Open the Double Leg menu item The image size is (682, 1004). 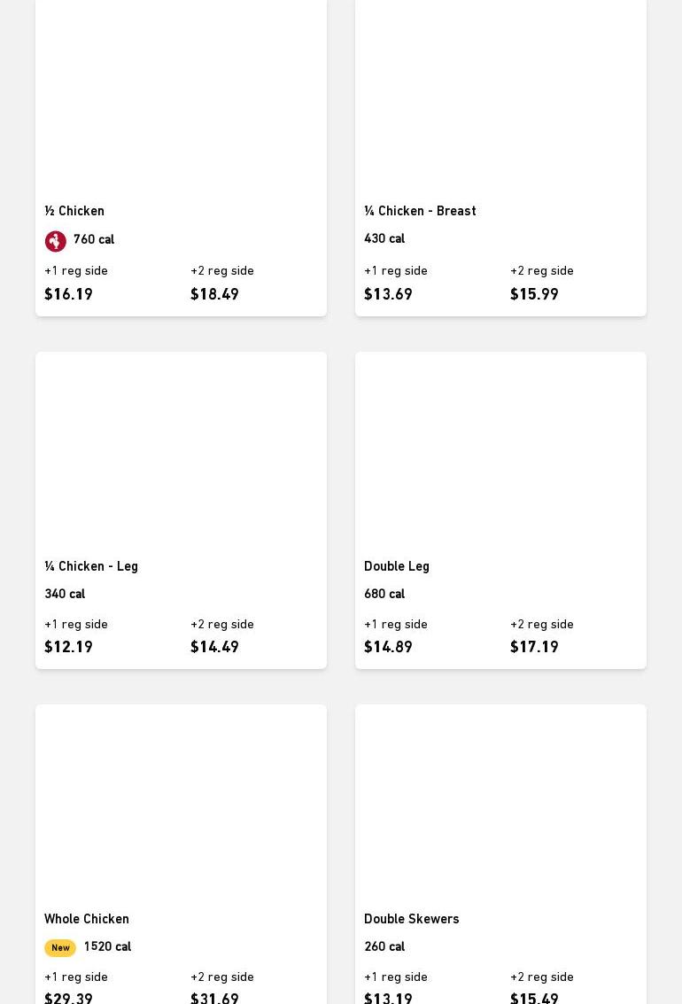point(397,566)
